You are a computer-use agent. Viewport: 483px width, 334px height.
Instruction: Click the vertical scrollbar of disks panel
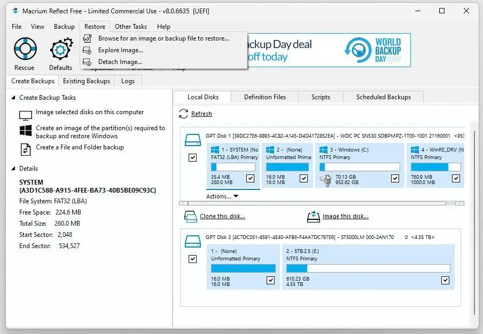tap(474, 222)
